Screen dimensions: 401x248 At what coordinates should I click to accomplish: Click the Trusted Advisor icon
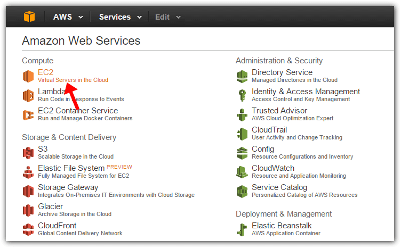[242, 115]
